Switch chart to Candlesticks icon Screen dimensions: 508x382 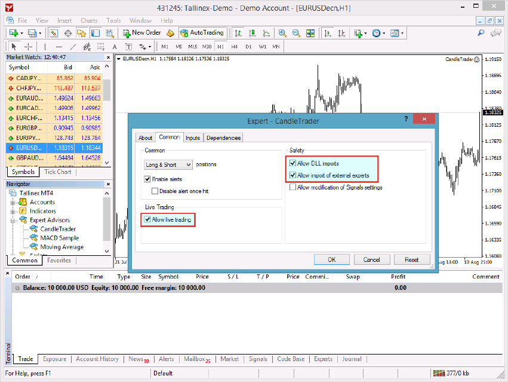tap(252, 33)
